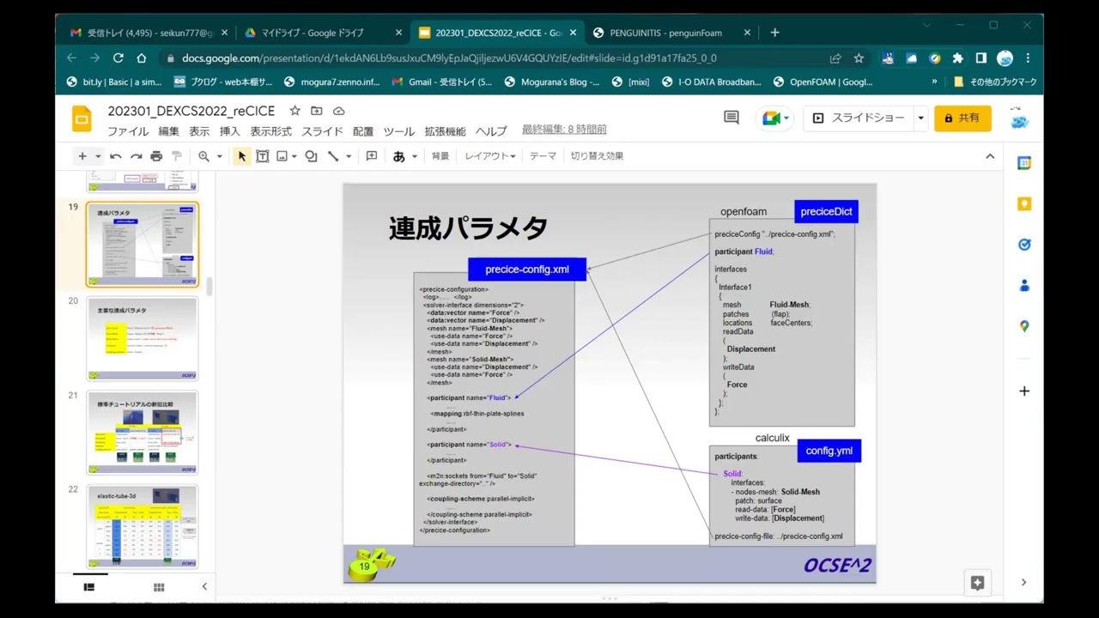Activate the paint format tool
The width and height of the screenshot is (1099, 618).
pos(177,156)
